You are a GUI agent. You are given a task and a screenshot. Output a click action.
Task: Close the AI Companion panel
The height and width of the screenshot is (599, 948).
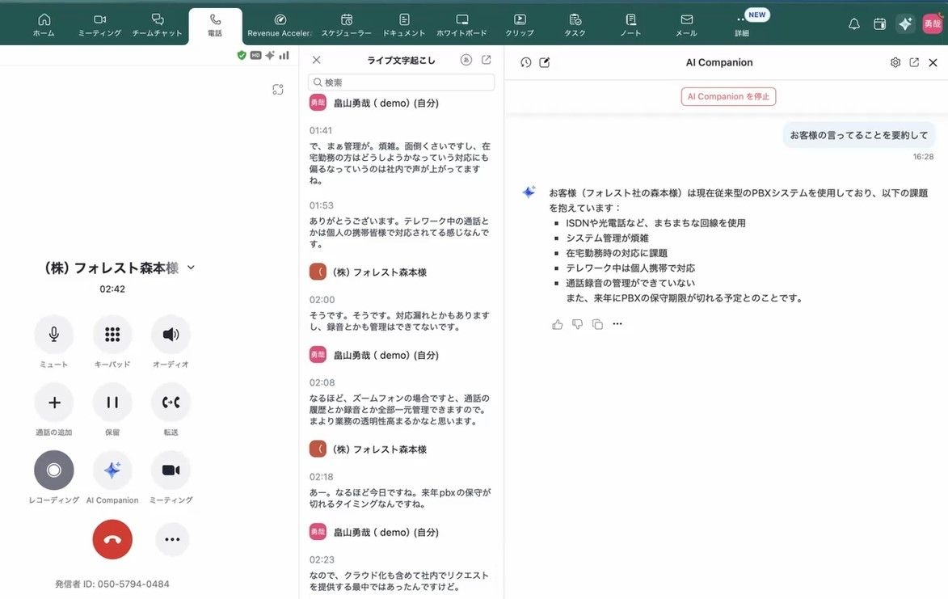click(x=933, y=62)
